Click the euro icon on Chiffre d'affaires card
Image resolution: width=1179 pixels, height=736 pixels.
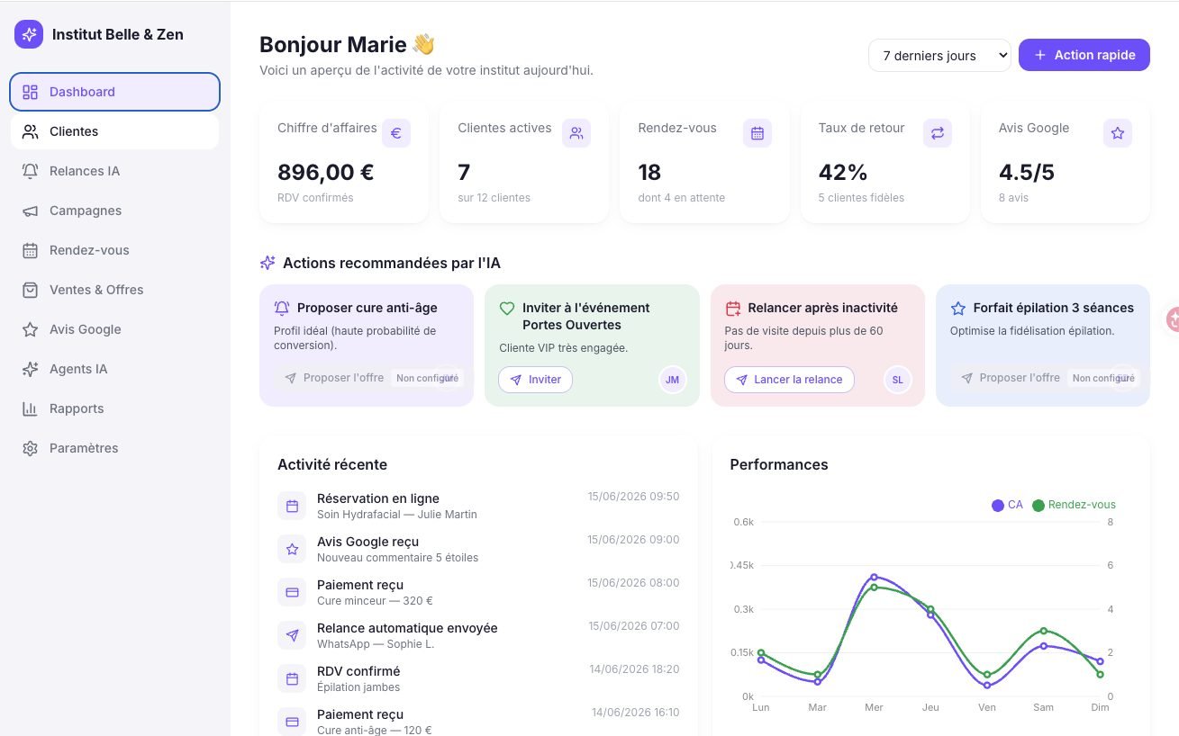click(396, 133)
